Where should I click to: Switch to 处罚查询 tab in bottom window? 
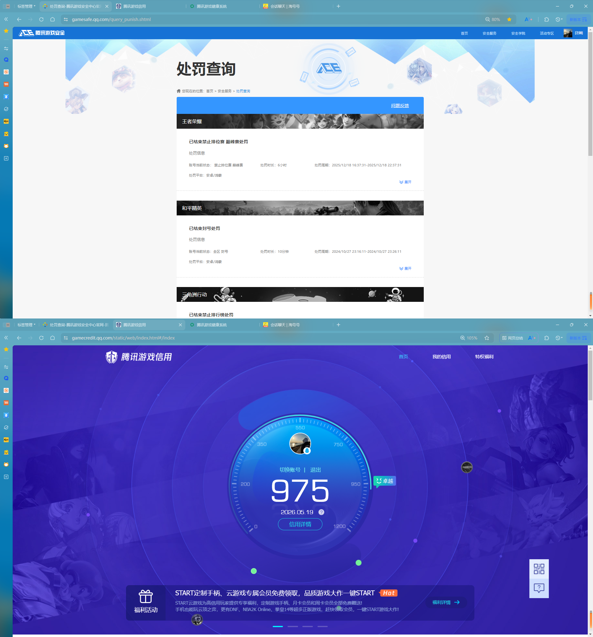[76, 325]
